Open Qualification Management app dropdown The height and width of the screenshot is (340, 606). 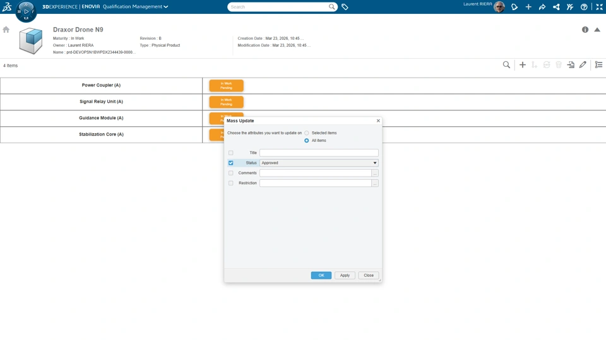[135, 6]
